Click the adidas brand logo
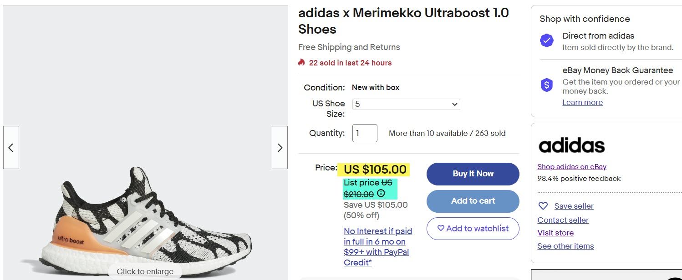This screenshot has height=280, width=682. click(571, 146)
